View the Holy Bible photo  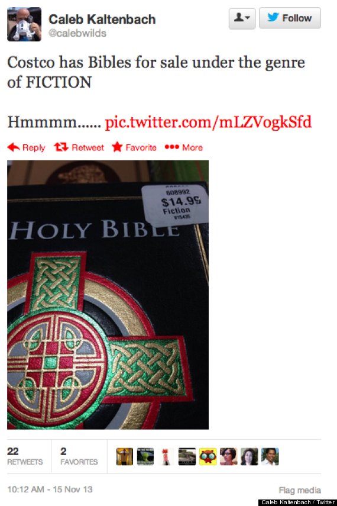108,295
